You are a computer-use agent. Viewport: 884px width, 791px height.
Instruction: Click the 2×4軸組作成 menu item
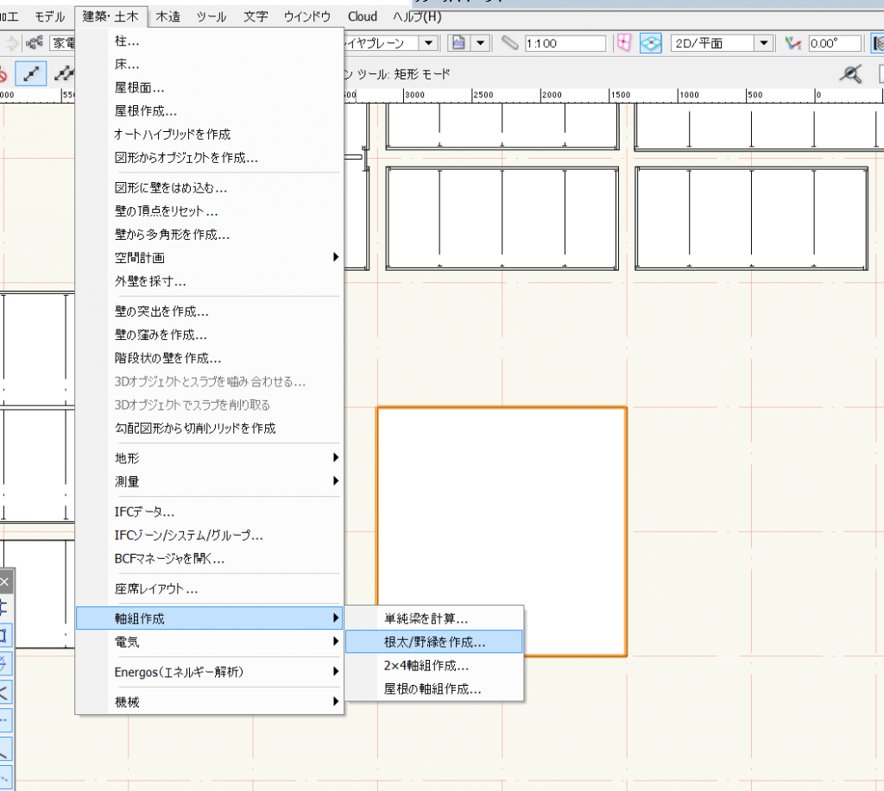click(426, 665)
